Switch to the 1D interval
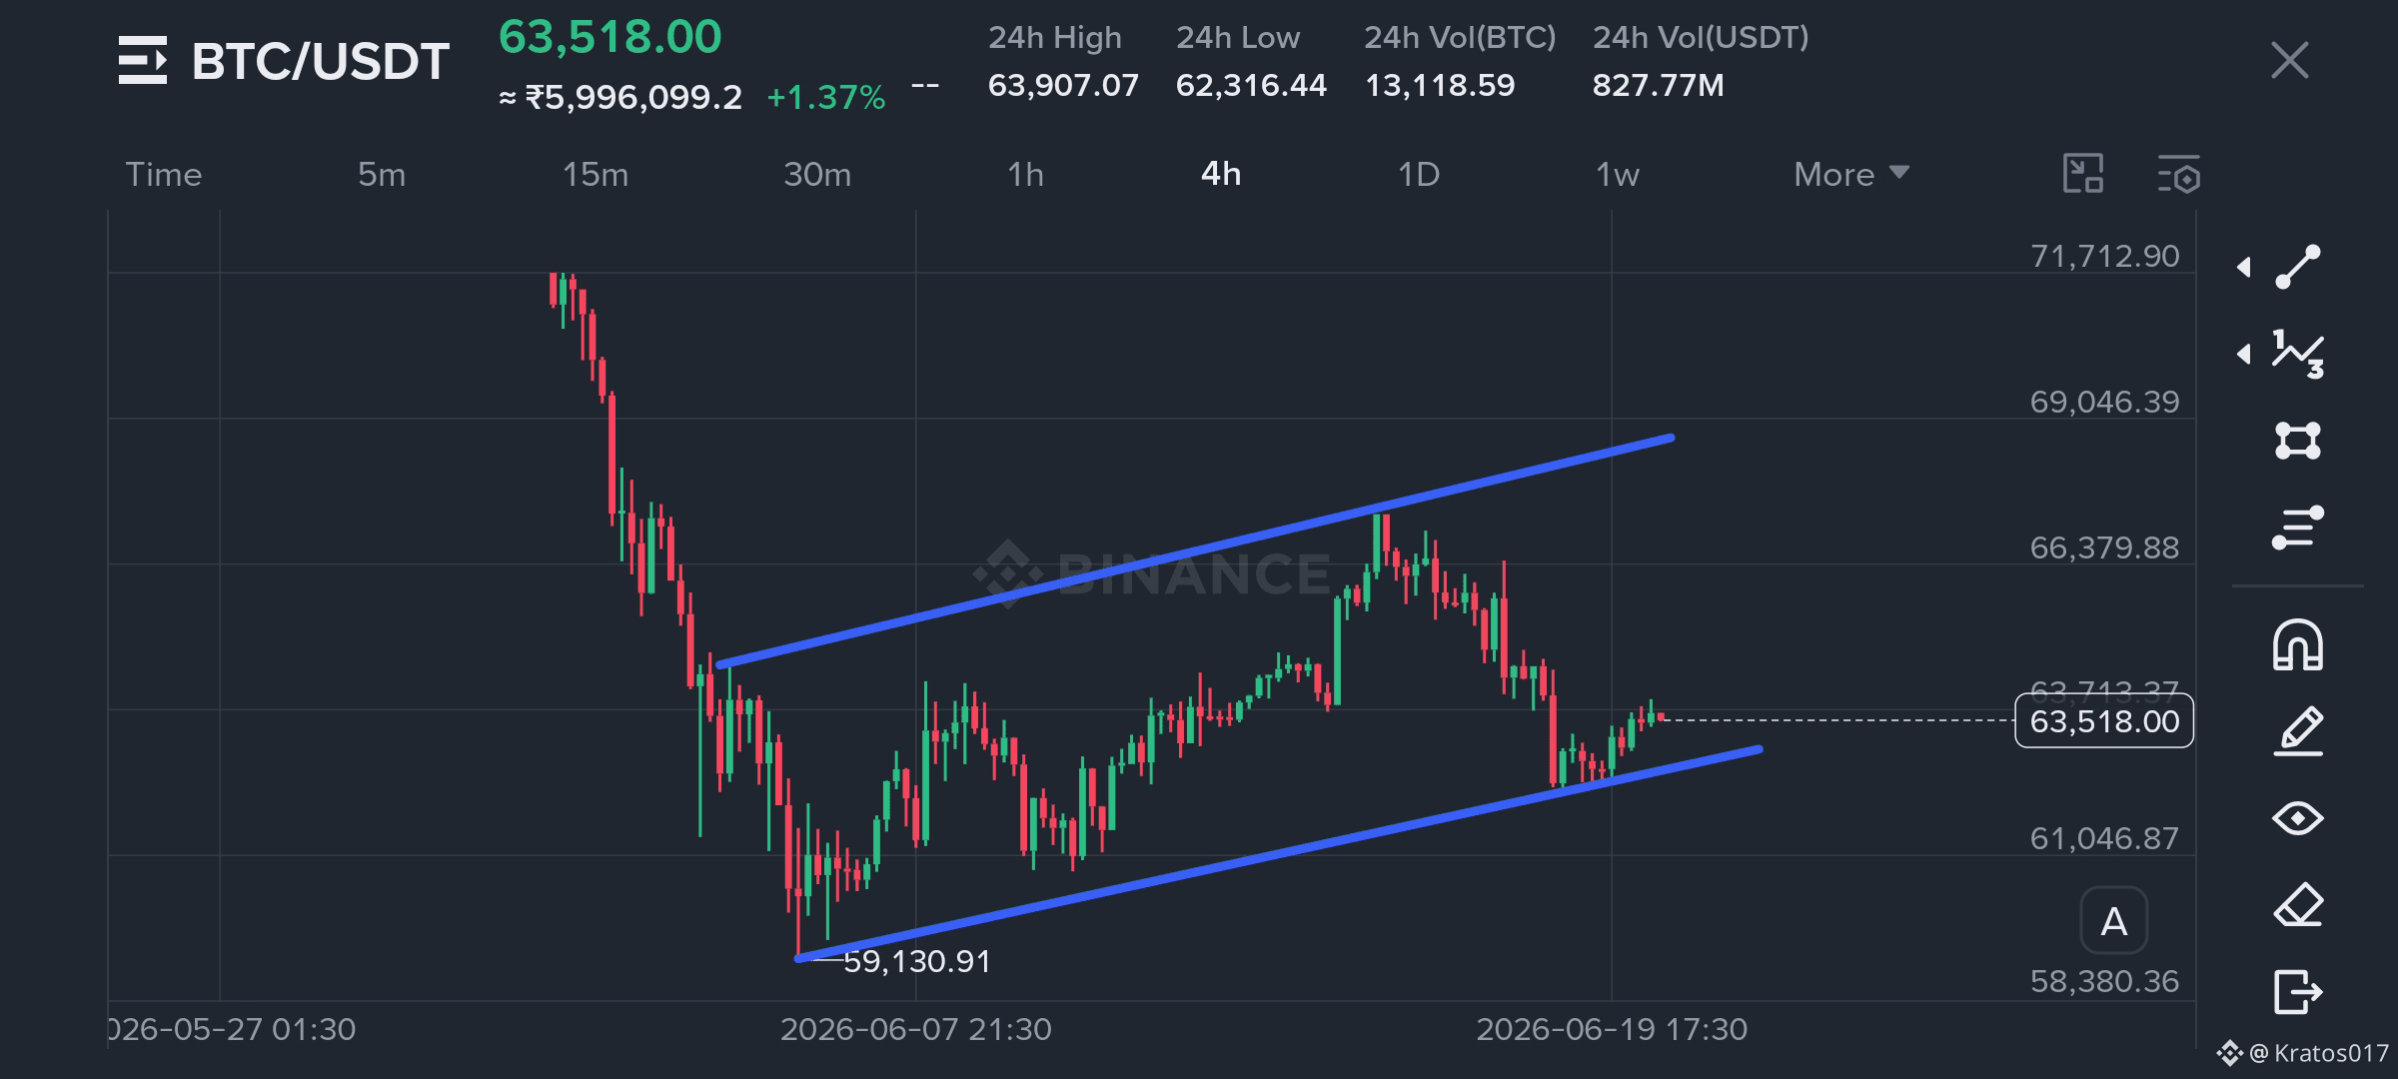The image size is (2398, 1079). tap(1418, 174)
